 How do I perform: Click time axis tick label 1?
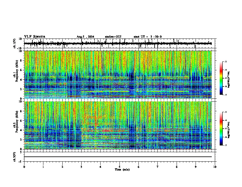pyautogui.click(x=43, y=167)
